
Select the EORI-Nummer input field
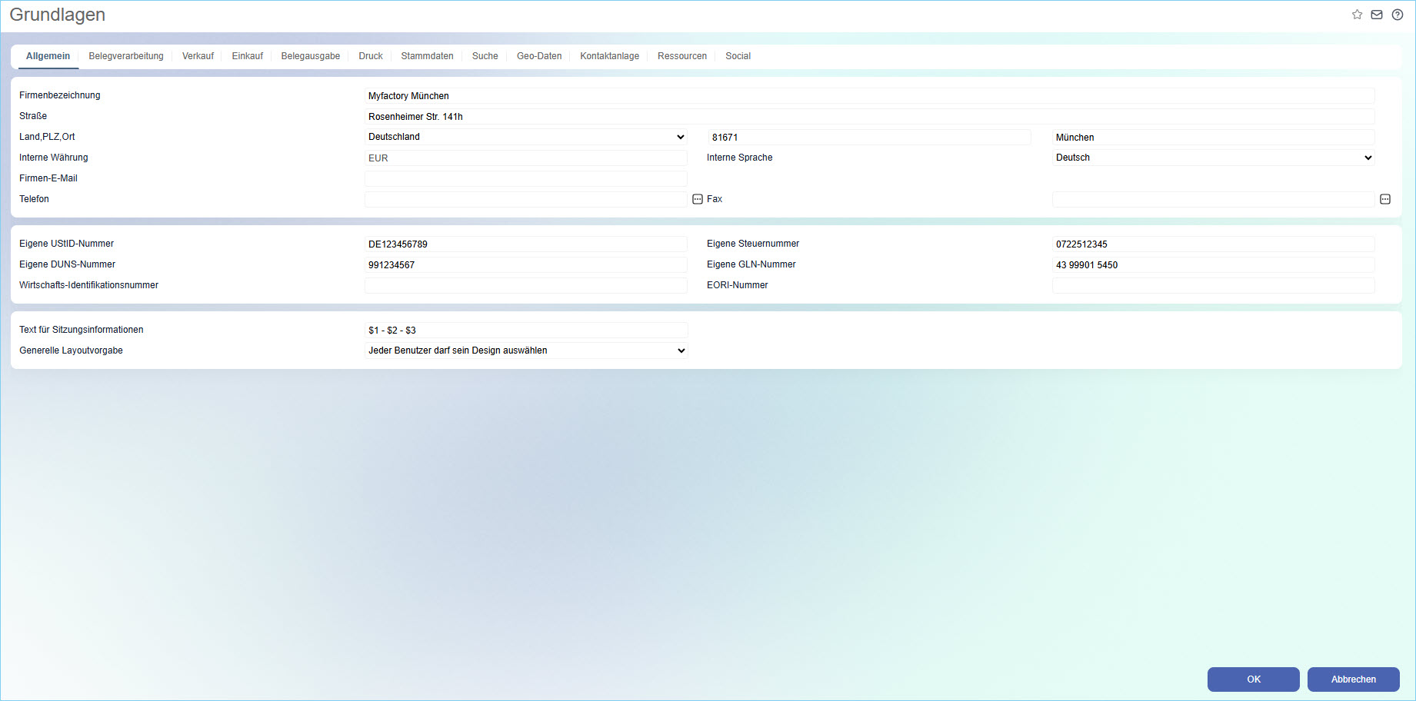[x=1213, y=286]
